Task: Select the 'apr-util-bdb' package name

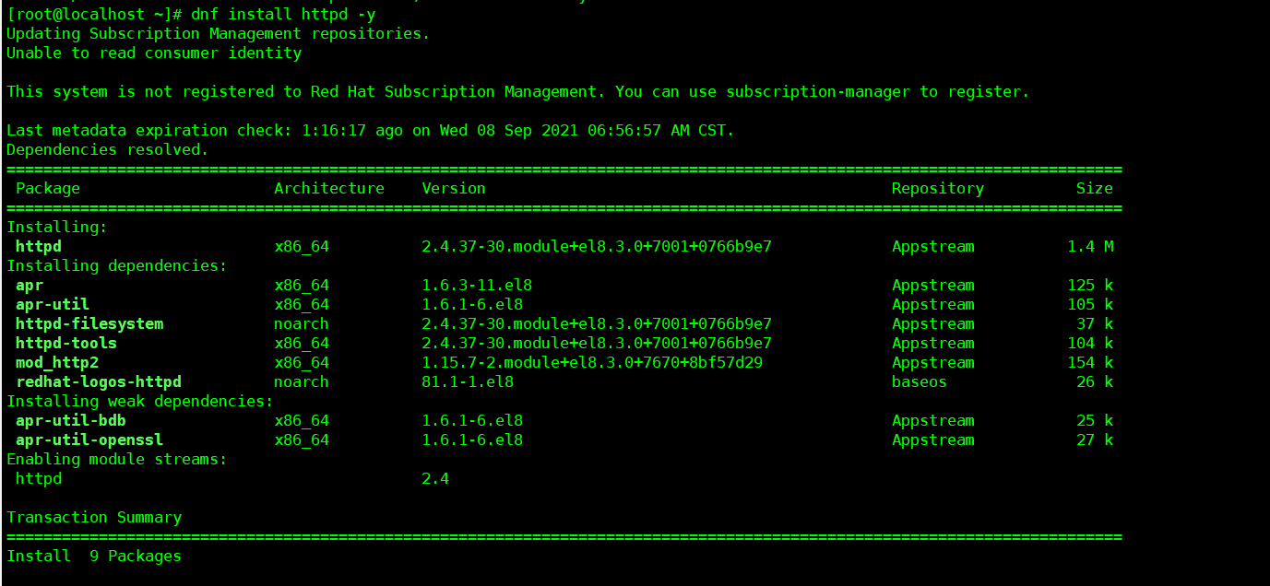Action: pyautogui.click(x=71, y=421)
